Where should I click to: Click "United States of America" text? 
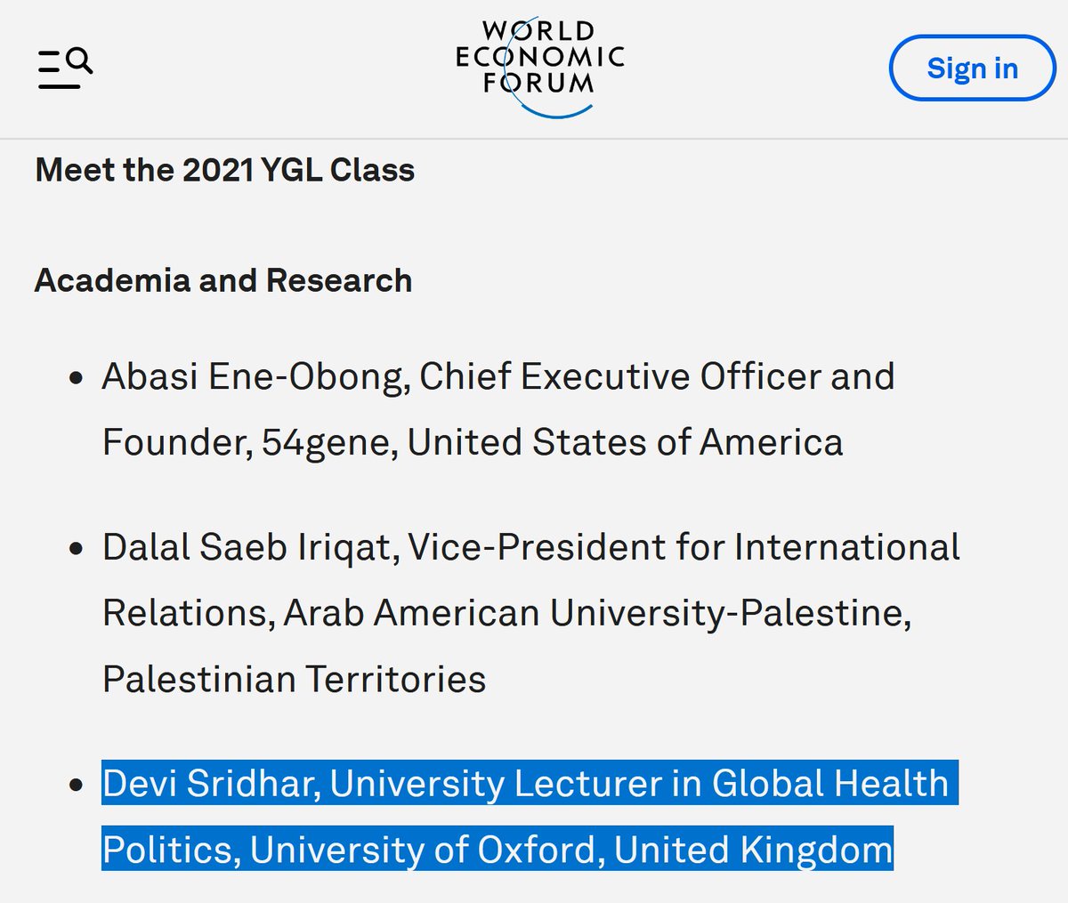[625, 442]
